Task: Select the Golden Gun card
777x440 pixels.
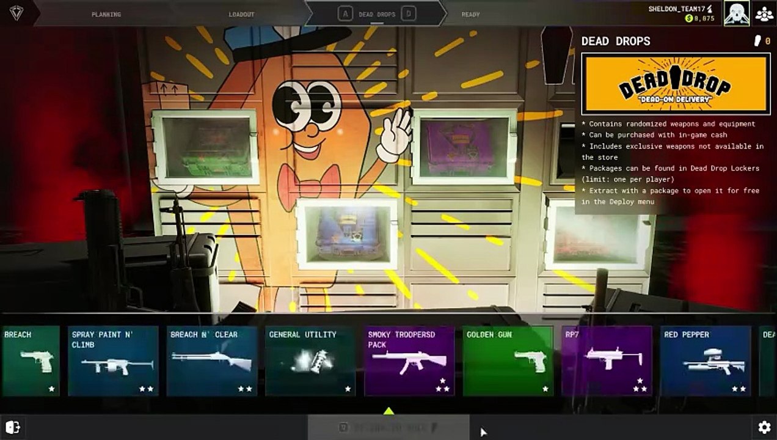Action: [508, 361]
